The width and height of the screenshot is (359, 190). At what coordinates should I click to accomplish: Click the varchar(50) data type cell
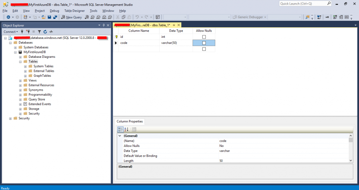pos(176,43)
